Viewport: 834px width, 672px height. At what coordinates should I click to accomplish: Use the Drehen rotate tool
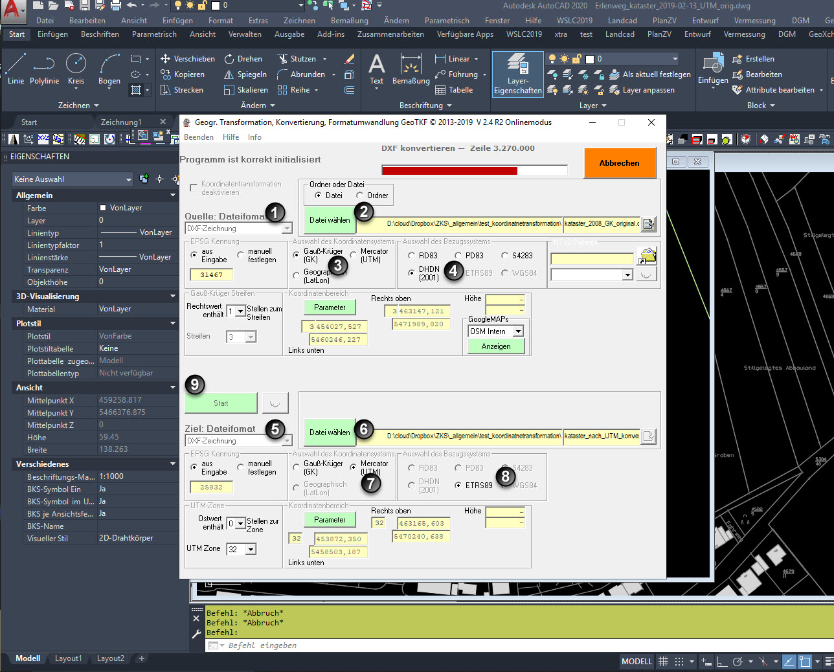[243, 59]
